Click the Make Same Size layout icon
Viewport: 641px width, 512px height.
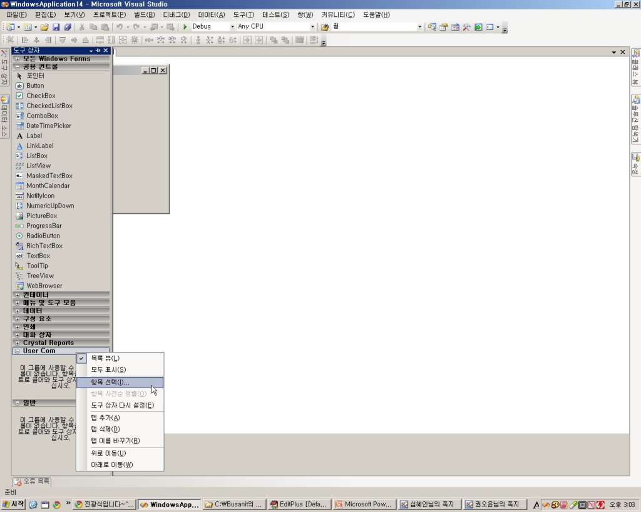click(123, 40)
